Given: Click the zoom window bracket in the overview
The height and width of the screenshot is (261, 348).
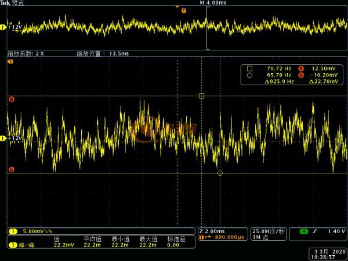Looking at the screenshot, I should click(208, 28).
